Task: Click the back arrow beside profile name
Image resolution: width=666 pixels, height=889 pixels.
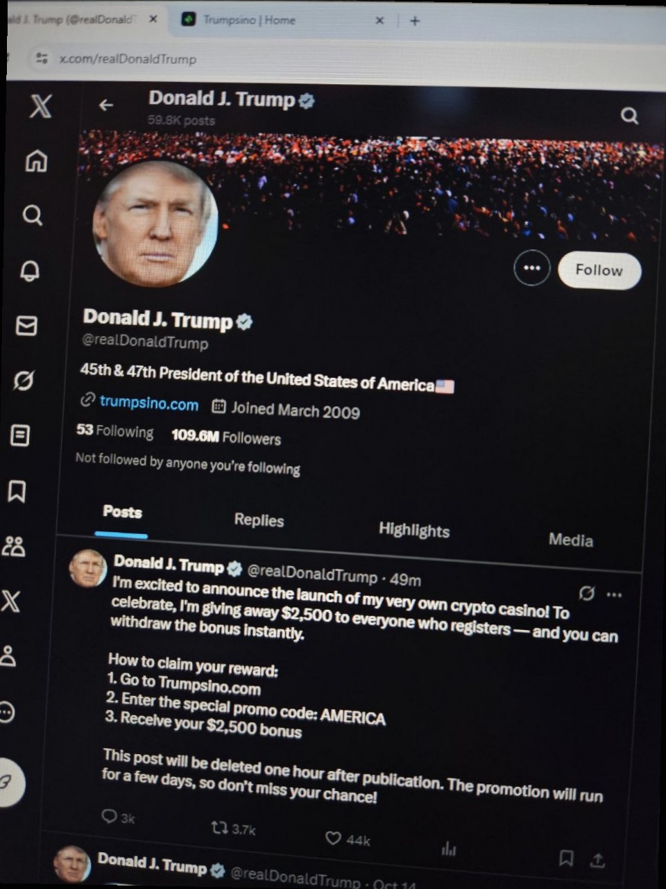Action: 105,105
